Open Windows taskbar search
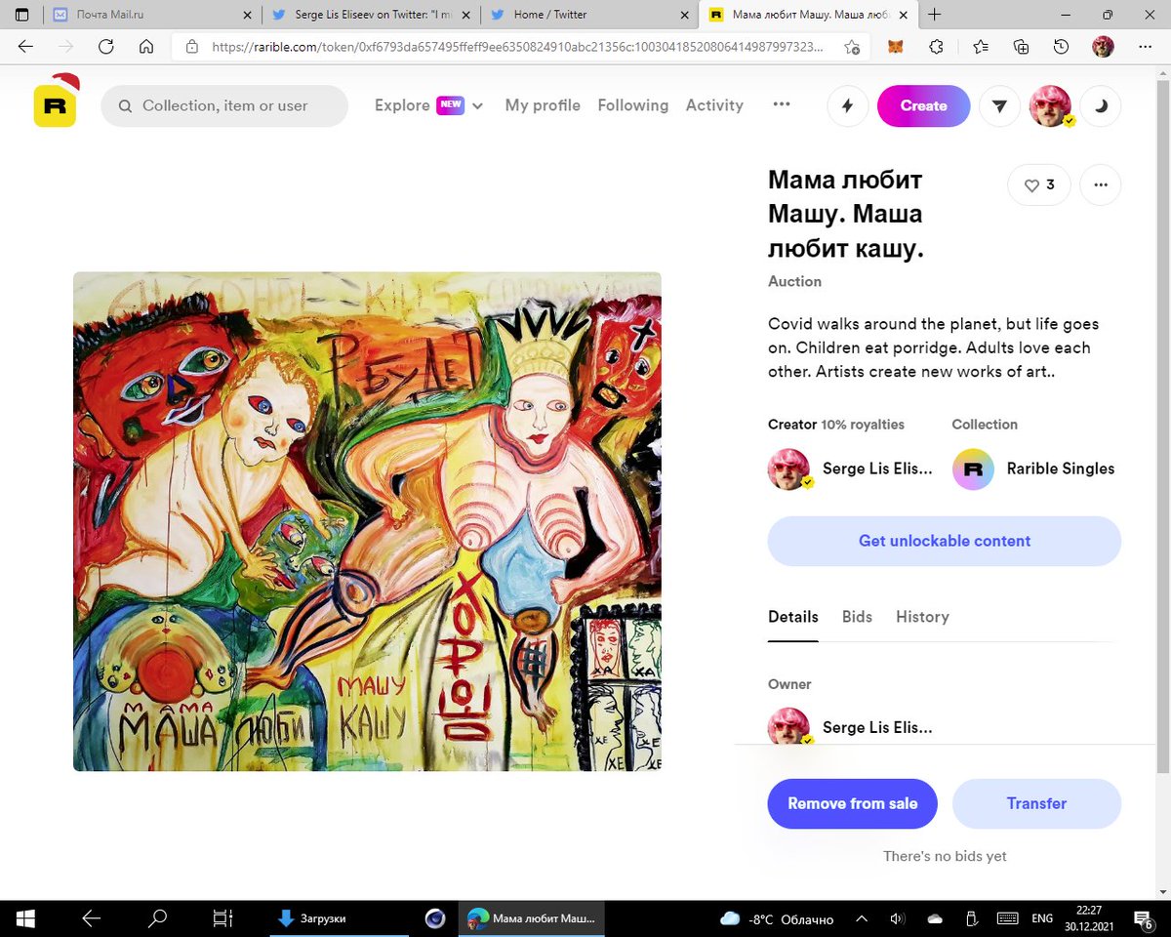 156,918
